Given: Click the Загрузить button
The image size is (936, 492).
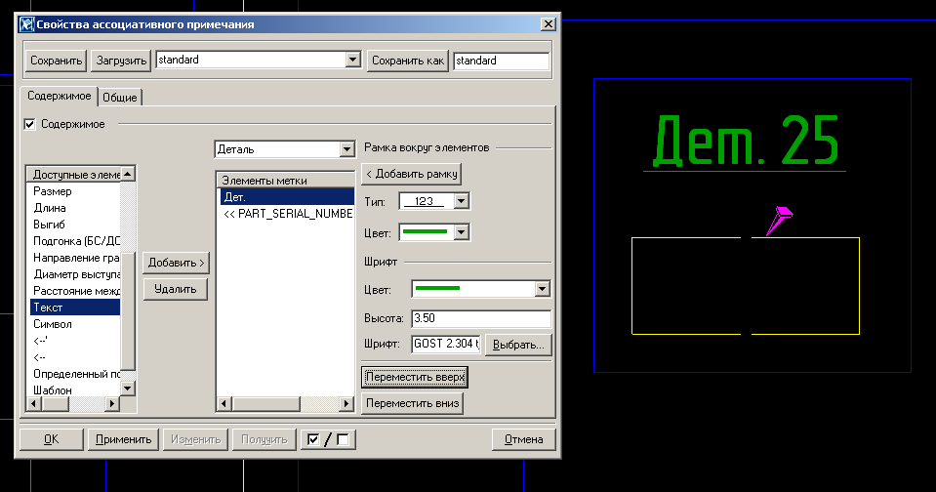Looking at the screenshot, I should pyautogui.click(x=121, y=61).
